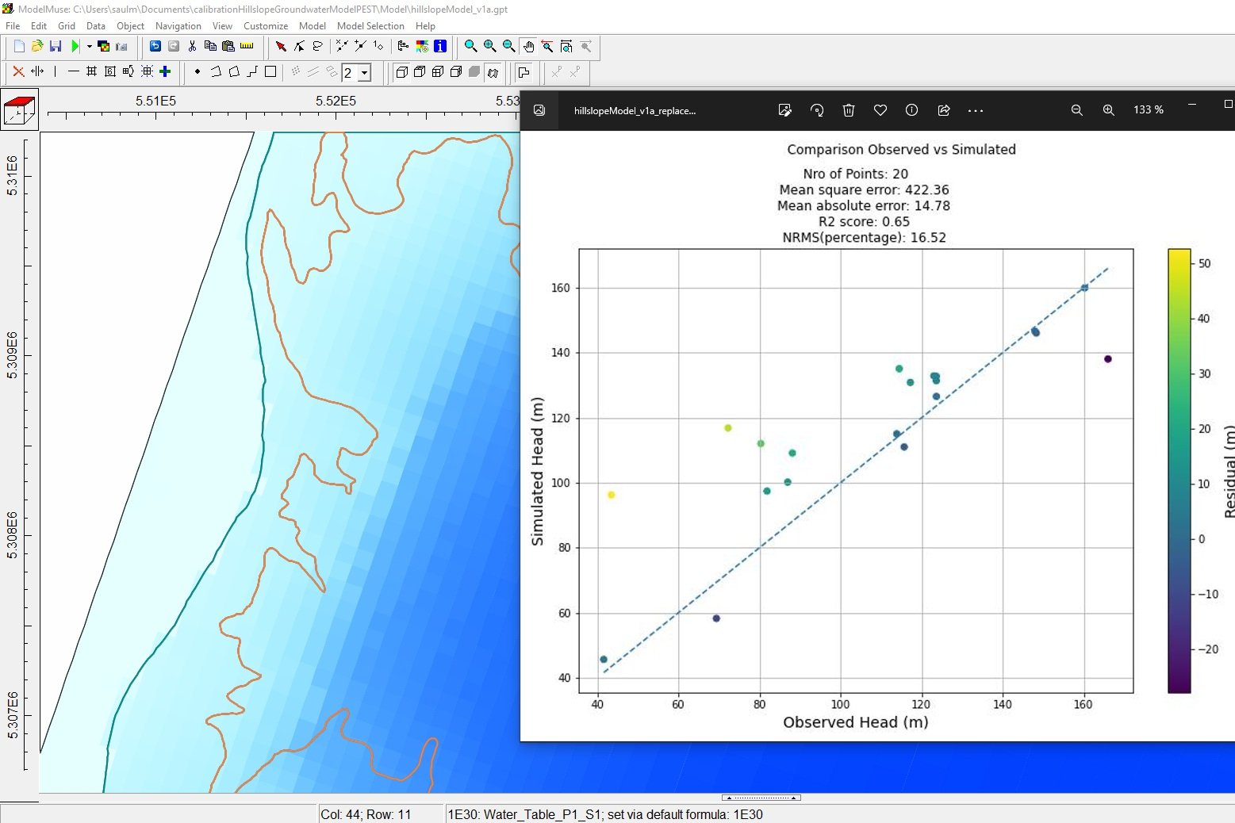The image size is (1235, 823).
Task: Delete the image via the trash icon
Action: (849, 110)
